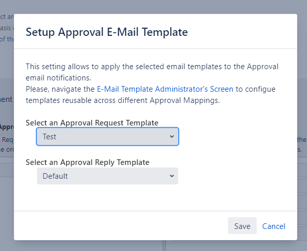The height and width of the screenshot is (251, 307).
Task: Open the E-Mail Template Administrator's Screen link
Action: pos(165,89)
